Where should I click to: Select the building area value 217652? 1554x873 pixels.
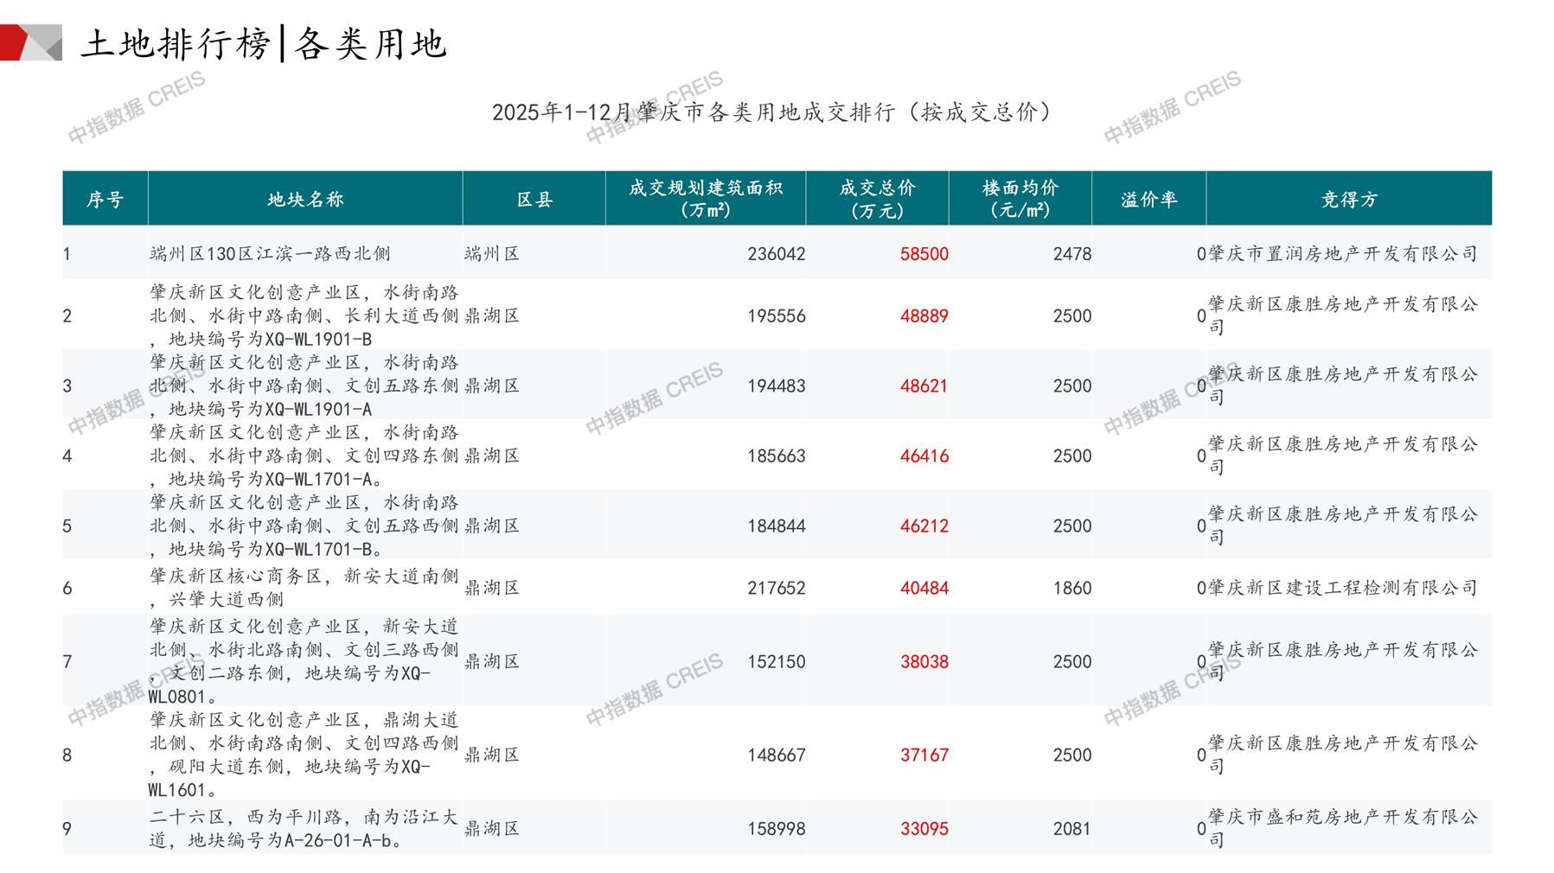776,589
